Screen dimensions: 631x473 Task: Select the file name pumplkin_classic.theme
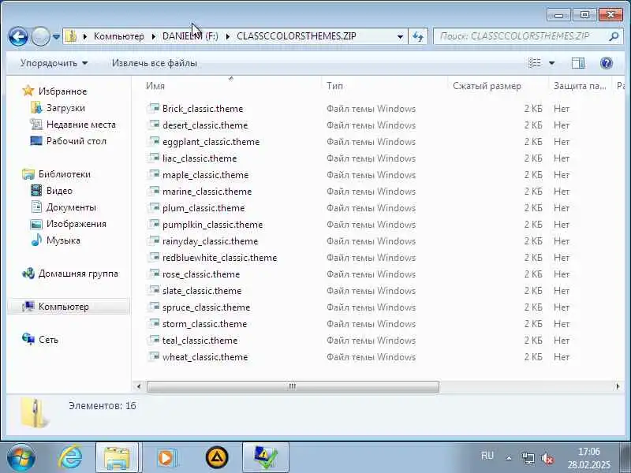[212, 225]
